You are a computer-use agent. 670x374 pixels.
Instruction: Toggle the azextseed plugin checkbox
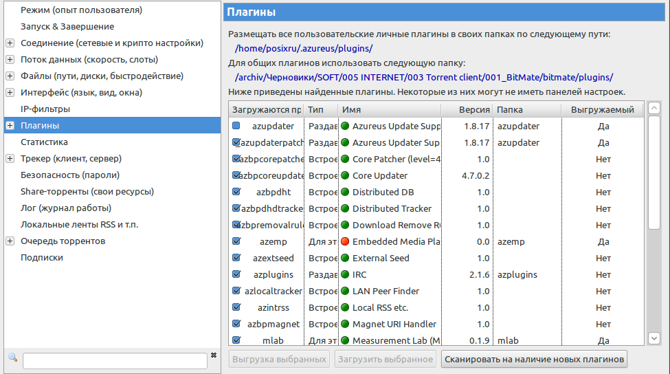coord(236,258)
